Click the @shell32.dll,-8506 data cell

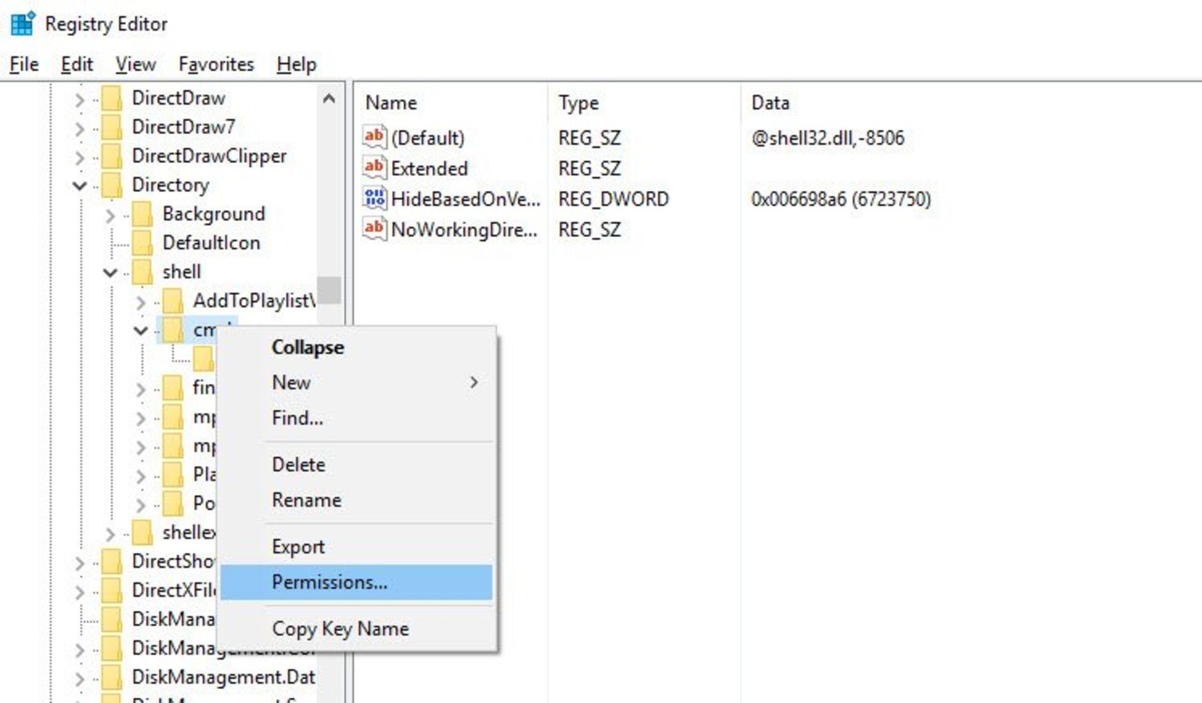[828, 138]
